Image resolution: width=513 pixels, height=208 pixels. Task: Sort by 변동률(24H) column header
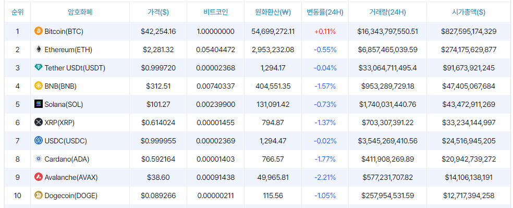[325, 13]
